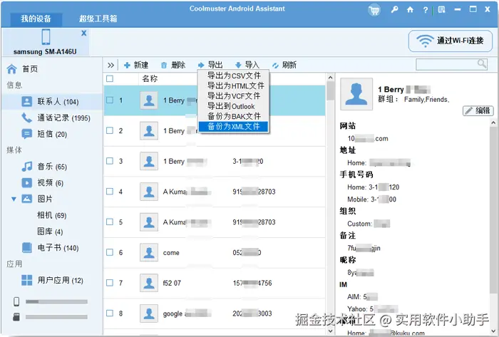This screenshot has width=499, height=337.
Task: Switch to 我的设备 tab
Action: [x=36, y=19]
